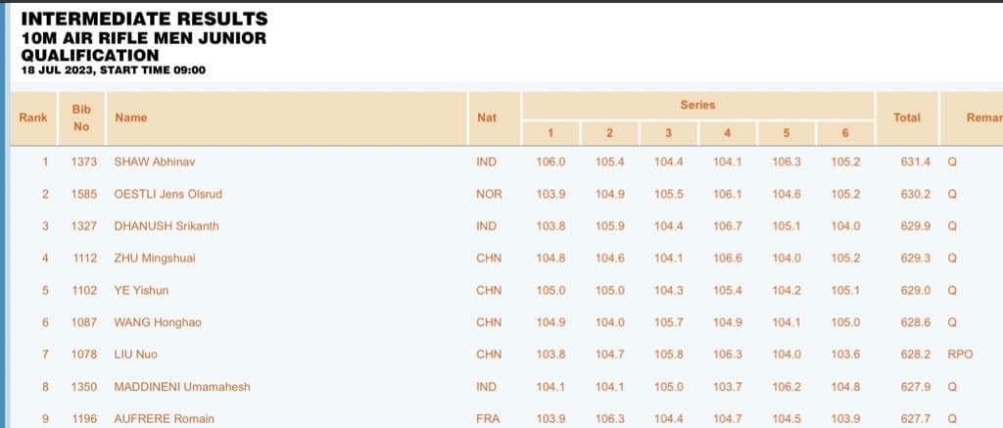This screenshot has width=1003, height=428.
Task: Click the Nat column header
Action: 495,118
